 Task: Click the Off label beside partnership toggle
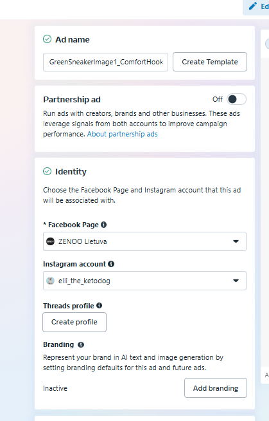pyautogui.click(x=218, y=99)
